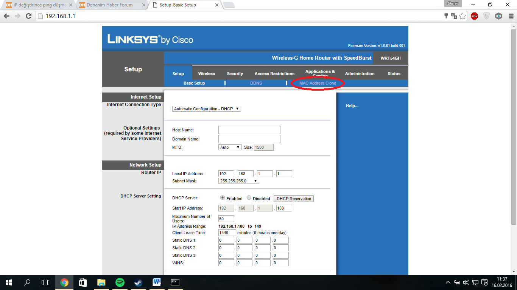Click the Host Name field
The image size is (517, 290).
click(x=249, y=130)
